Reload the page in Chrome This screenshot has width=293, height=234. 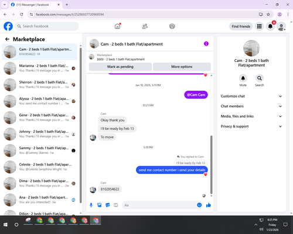click(x=22, y=14)
